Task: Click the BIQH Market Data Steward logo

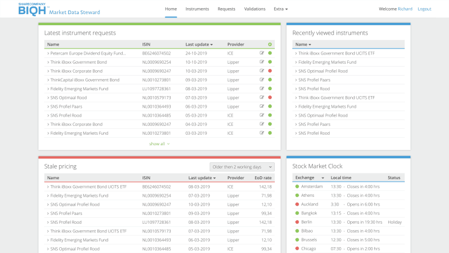Action: point(59,9)
